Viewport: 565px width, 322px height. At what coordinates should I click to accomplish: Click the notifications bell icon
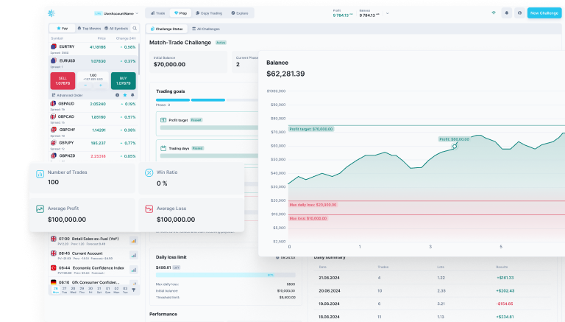click(506, 13)
